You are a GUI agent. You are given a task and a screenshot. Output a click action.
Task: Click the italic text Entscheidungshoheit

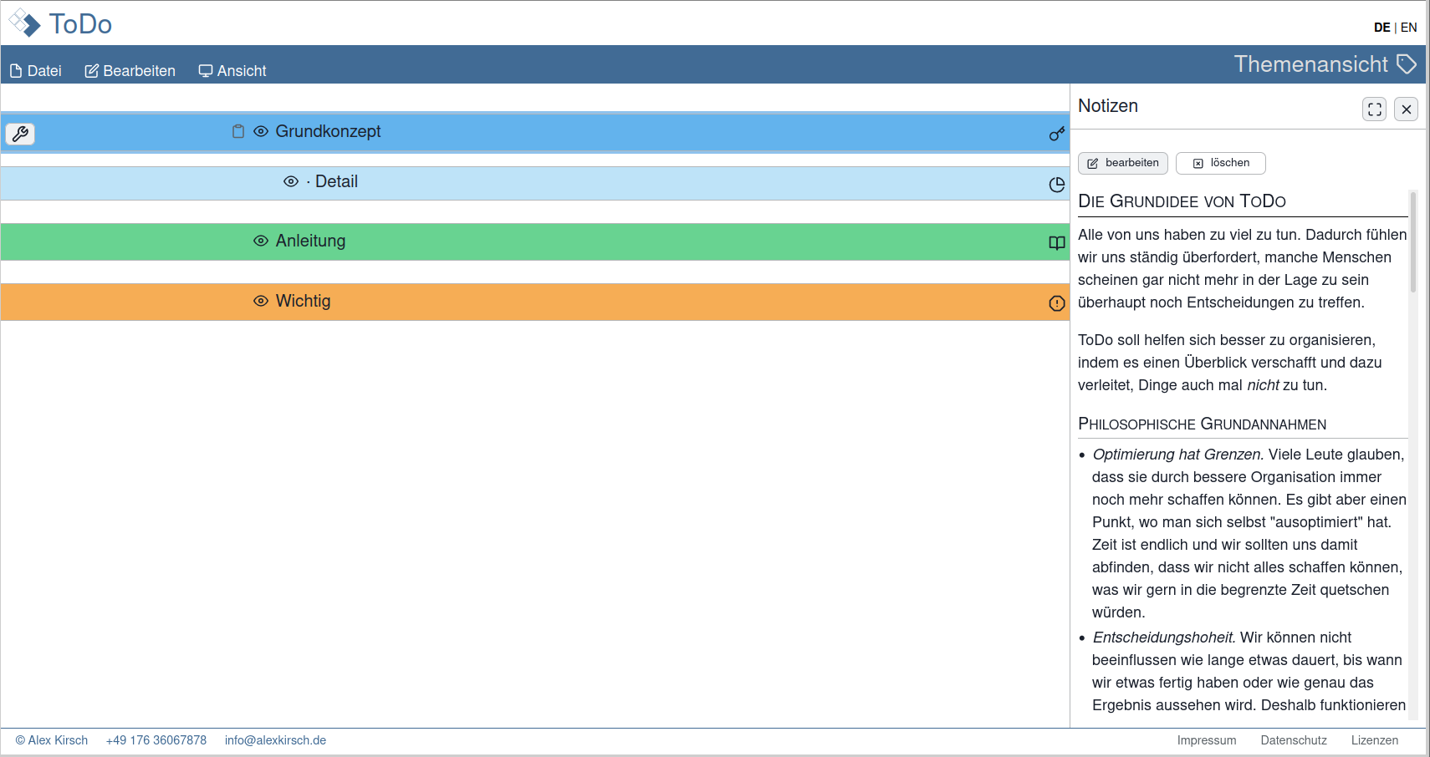(x=1164, y=638)
